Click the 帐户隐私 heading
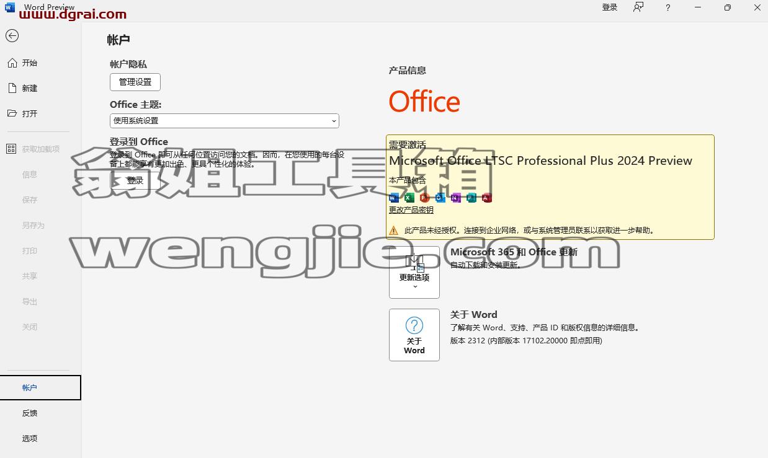768x458 pixels. (128, 64)
